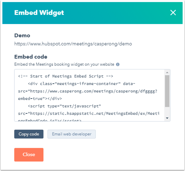Click the Embed the Meetings booking widget description
The width and height of the screenshot is (185, 171).
[64, 64]
